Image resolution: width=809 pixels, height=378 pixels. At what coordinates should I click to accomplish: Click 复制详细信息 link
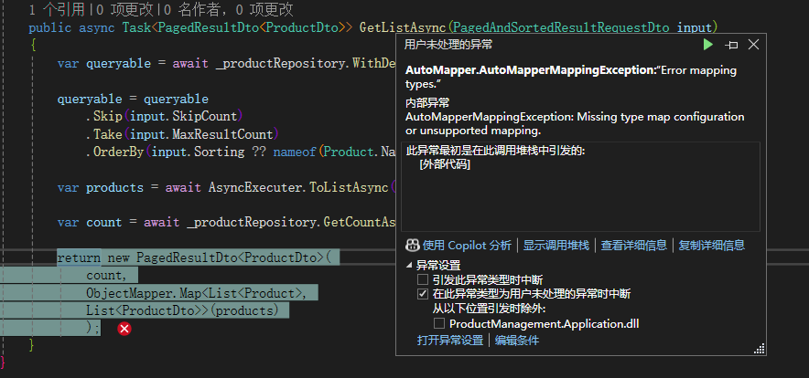(x=711, y=245)
